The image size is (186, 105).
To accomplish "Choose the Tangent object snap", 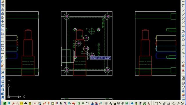I will tap(183, 40).
